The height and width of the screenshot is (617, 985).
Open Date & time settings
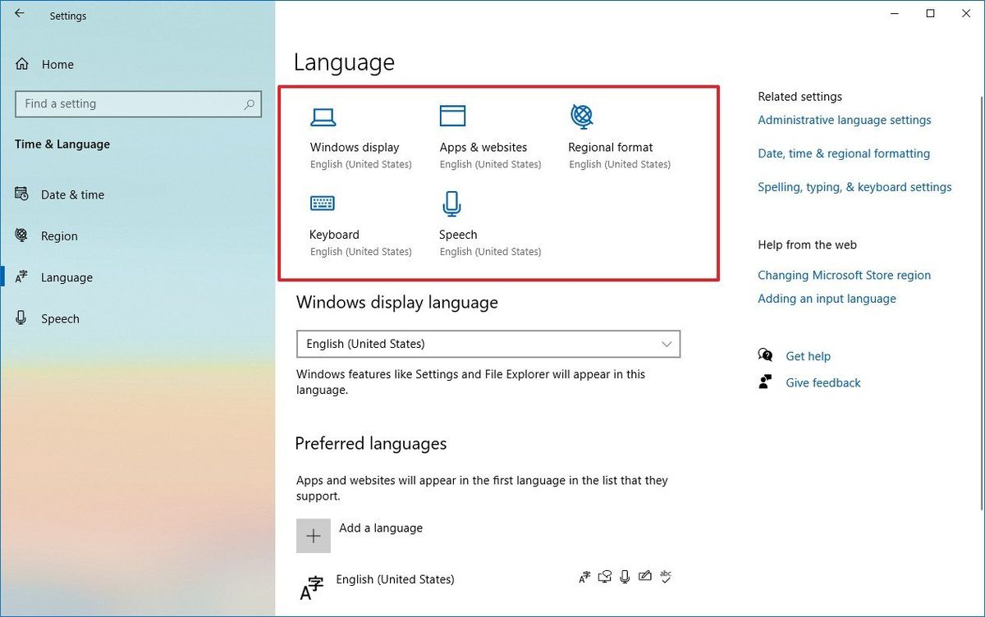(72, 194)
